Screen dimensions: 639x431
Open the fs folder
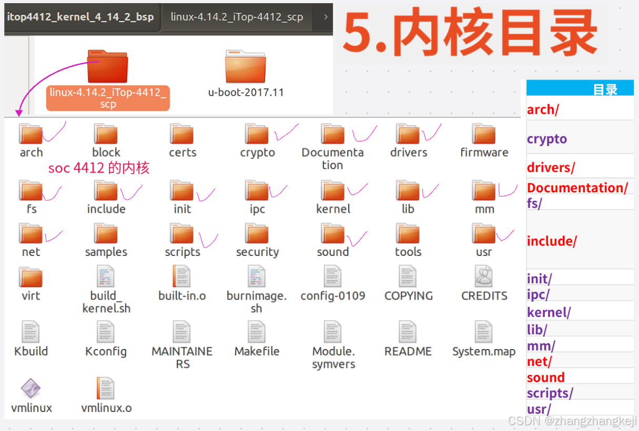click(31, 190)
